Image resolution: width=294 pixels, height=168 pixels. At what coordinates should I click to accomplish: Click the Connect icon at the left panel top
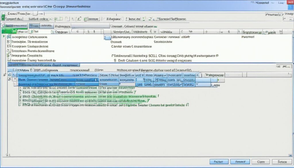[x=7, y=25]
